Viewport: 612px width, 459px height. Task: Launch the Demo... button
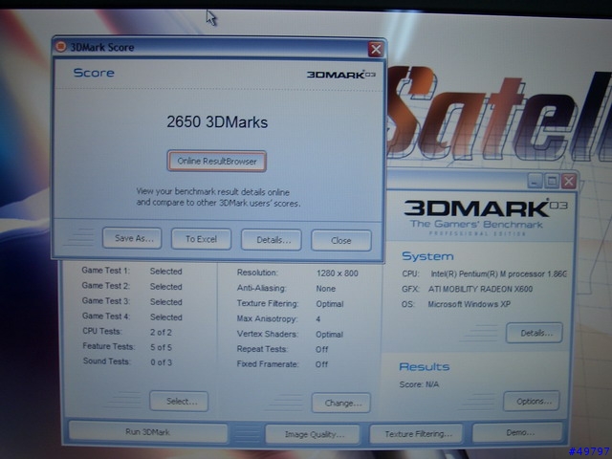click(518, 432)
